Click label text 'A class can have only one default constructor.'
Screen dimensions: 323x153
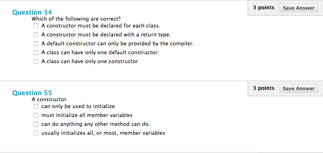pos(100,53)
